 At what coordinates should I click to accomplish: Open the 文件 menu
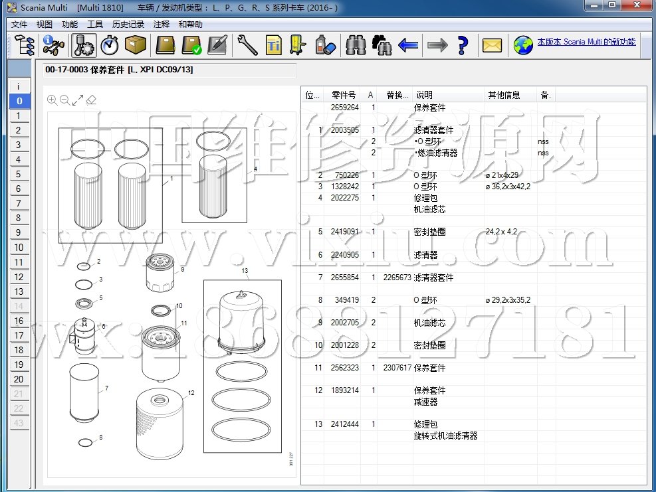[19, 25]
